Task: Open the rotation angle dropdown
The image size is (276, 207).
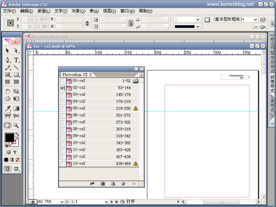Action: [x=166, y=19]
